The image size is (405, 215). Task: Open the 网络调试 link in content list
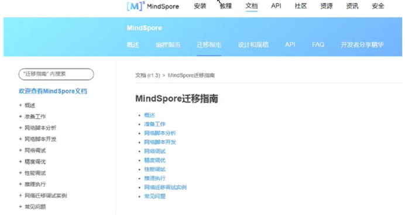(155, 151)
